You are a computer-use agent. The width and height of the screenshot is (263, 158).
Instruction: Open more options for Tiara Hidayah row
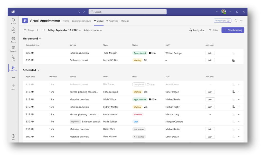[239, 137]
